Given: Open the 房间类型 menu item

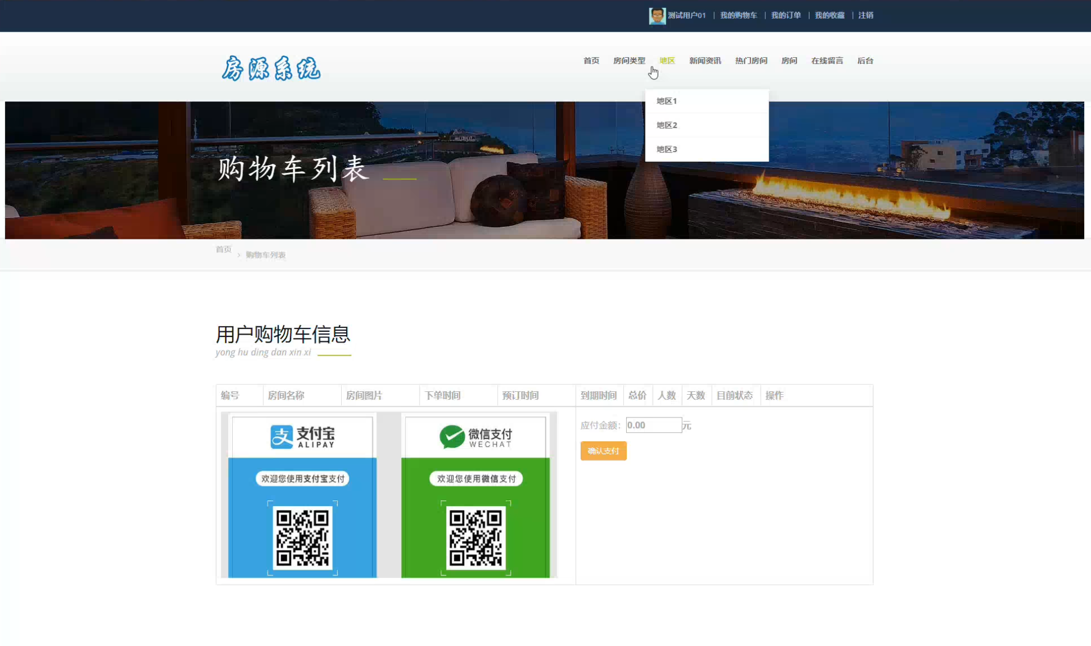Looking at the screenshot, I should pos(629,61).
